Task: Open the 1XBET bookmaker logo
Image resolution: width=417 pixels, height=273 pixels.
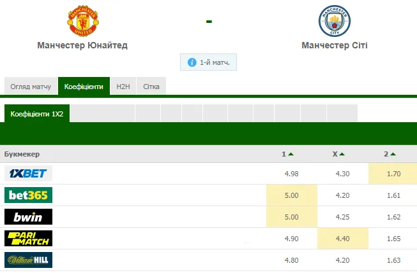Action: pos(28,174)
